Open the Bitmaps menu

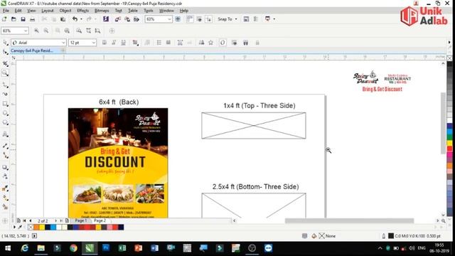point(102,11)
